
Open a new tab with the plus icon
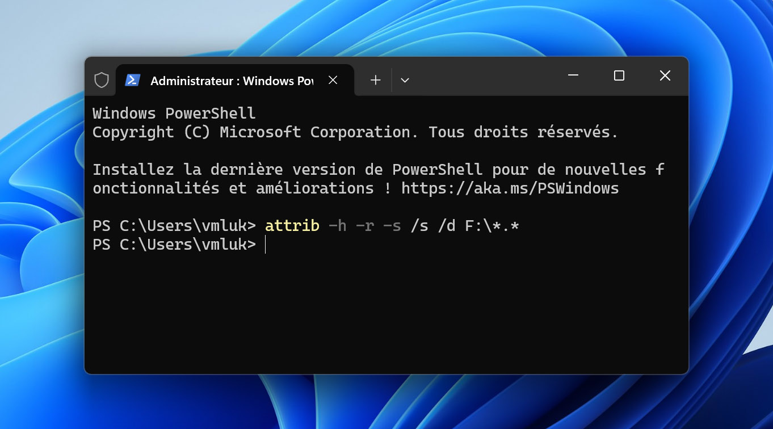tap(375, 80)
